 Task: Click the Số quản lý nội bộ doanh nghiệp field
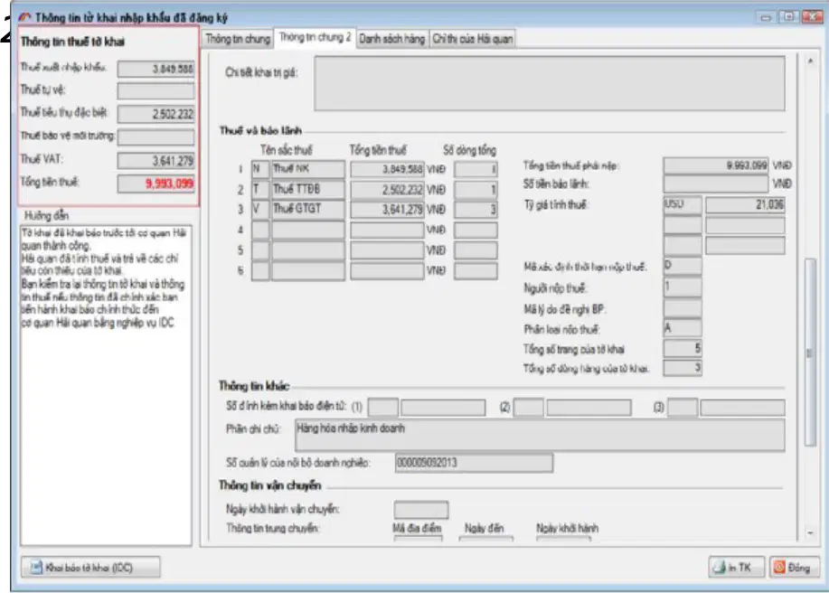pyautogui.click(x=474, y=463)
